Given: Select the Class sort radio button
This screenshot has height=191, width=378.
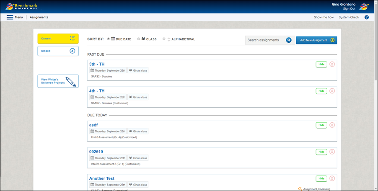Looking at the screenshot, I should point(139,39).
